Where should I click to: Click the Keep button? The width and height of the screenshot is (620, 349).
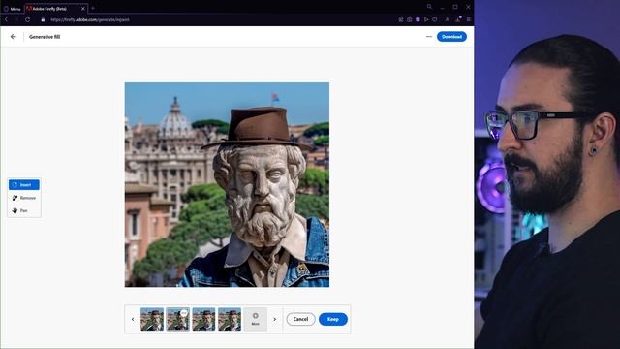(x=333, y=319)
